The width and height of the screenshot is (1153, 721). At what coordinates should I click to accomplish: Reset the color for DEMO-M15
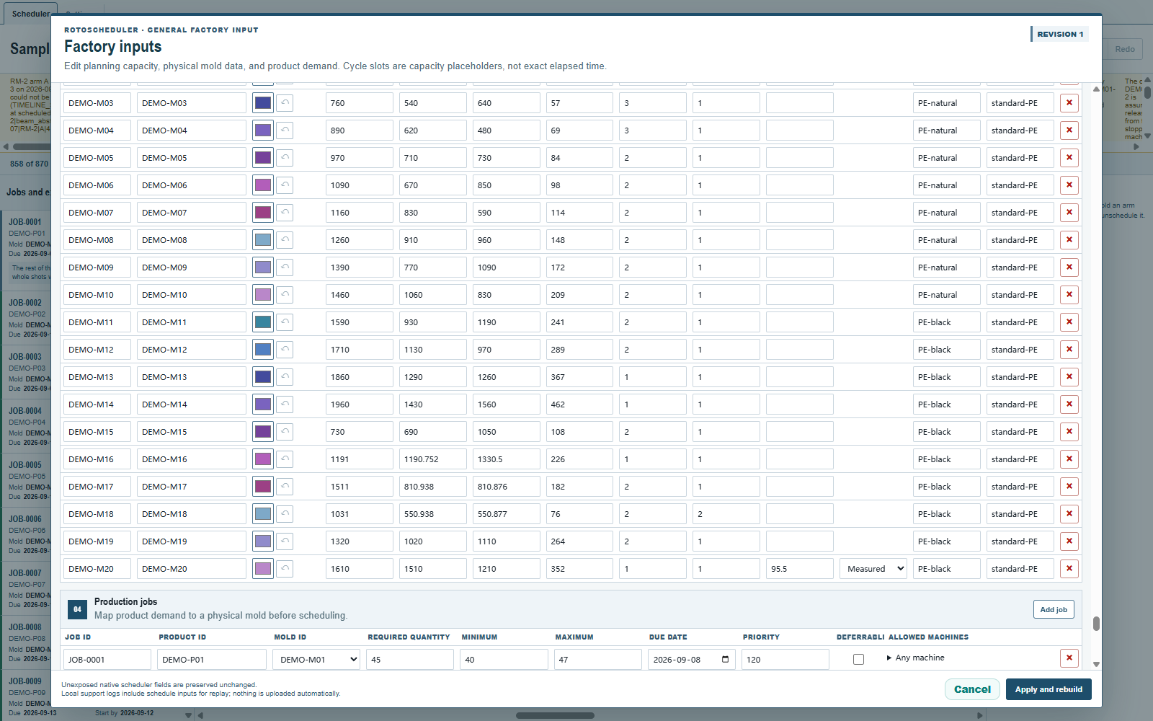pyautogui.click(x=285, y=432)
